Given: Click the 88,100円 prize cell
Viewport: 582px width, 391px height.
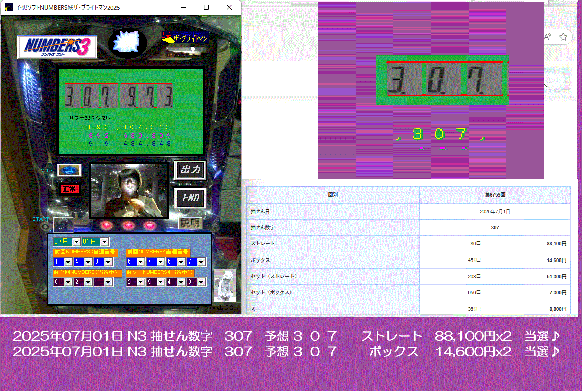Looking at the screenshot, I should coord(528,244).
